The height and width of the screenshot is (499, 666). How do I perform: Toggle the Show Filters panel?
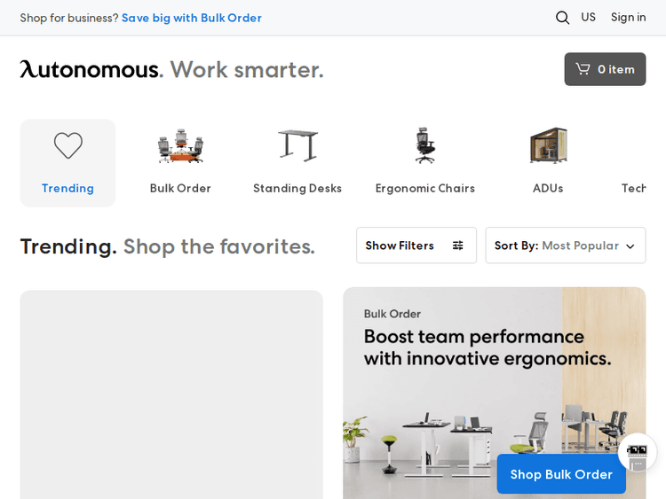[x=416, y=246]
